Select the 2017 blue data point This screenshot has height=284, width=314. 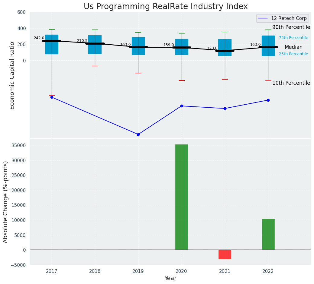(52, 97)
